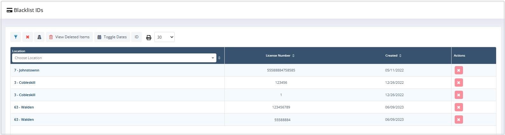Remove the Walden 123456789 blacklist entry
The height and width of the screenshot is (135, 505).
coord(459,107)
